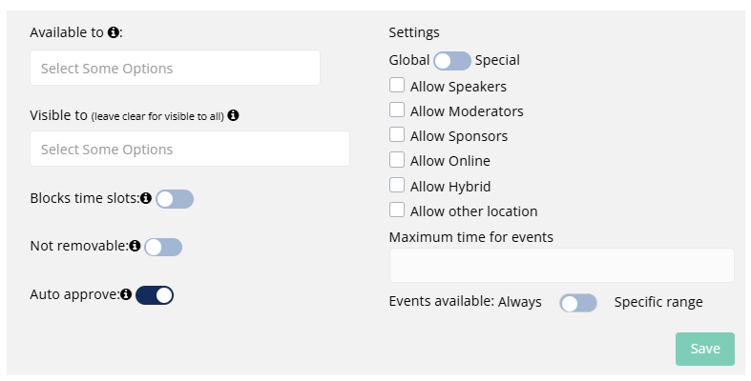
Task: Open the Available to options dropdown
Action: click(175, 69)
